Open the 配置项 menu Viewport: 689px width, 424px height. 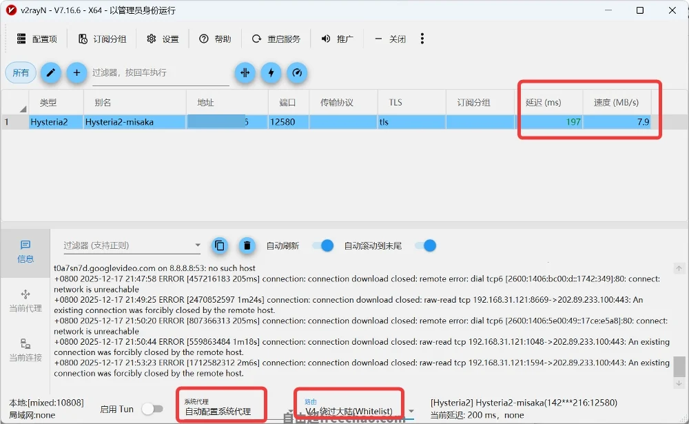click(37, 39)
